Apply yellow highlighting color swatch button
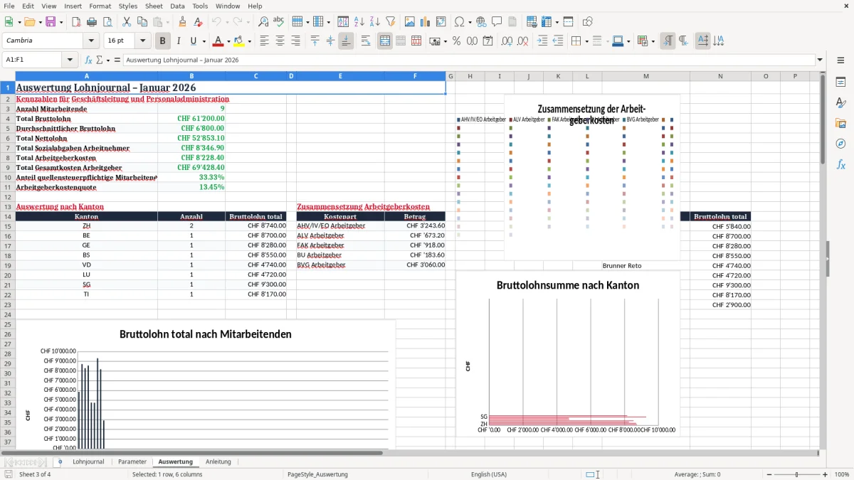Viewport: 854px width, 480px height. pyautogui.click(x=238, y=41)
